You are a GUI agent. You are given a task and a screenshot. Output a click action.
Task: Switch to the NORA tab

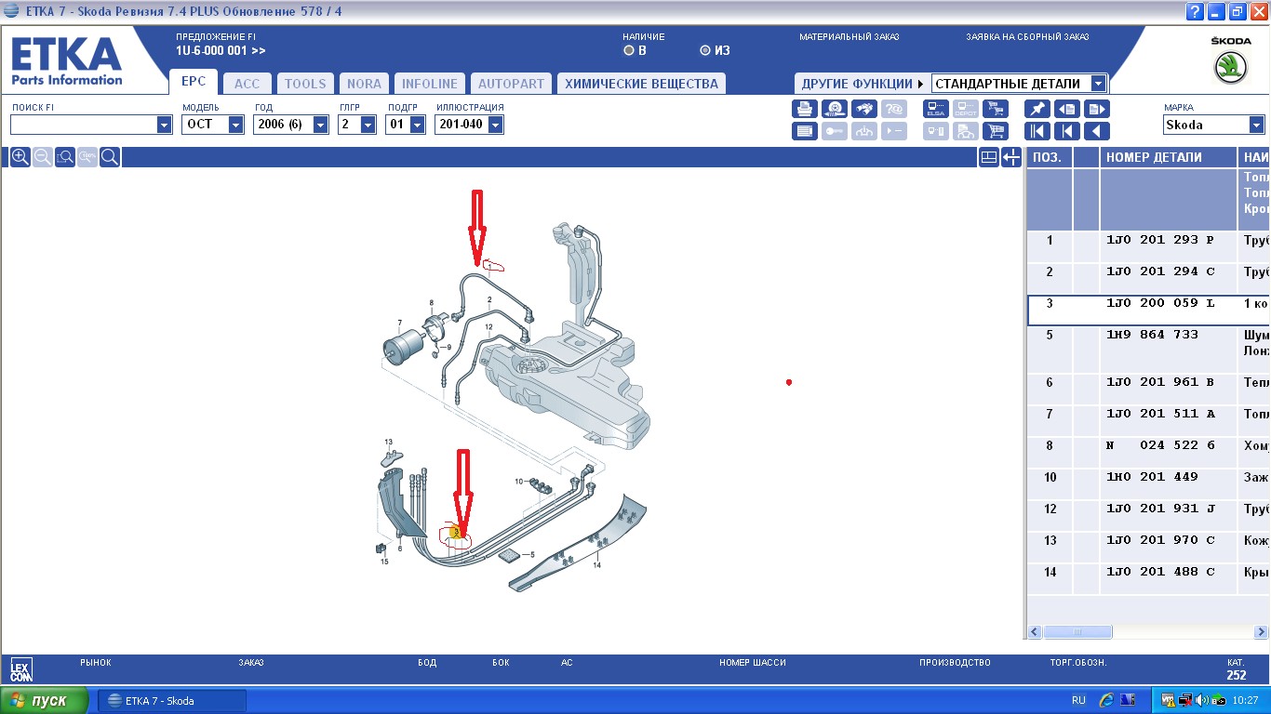pyautogui.click(x=364, y=84)
